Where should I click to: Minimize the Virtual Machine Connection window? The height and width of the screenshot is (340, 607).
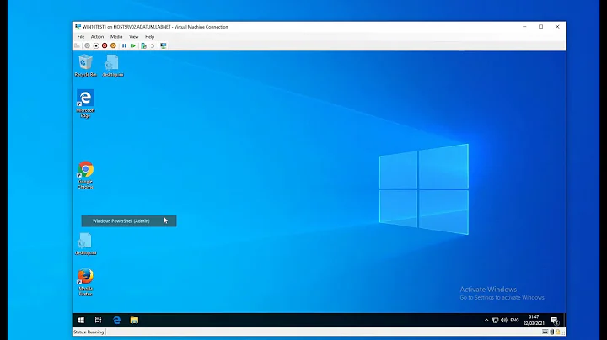click(524, 27)
